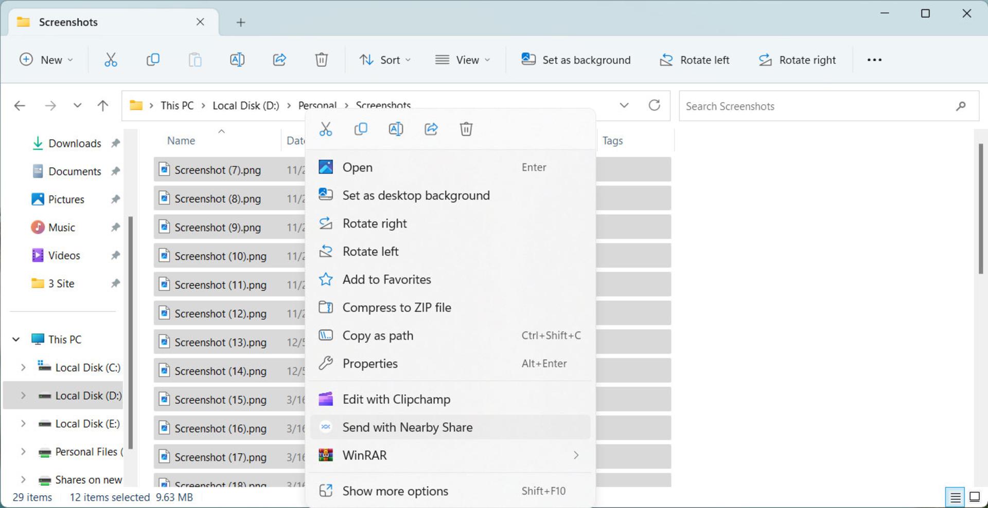Click the Copy icon in the context menu

(361, 129)
